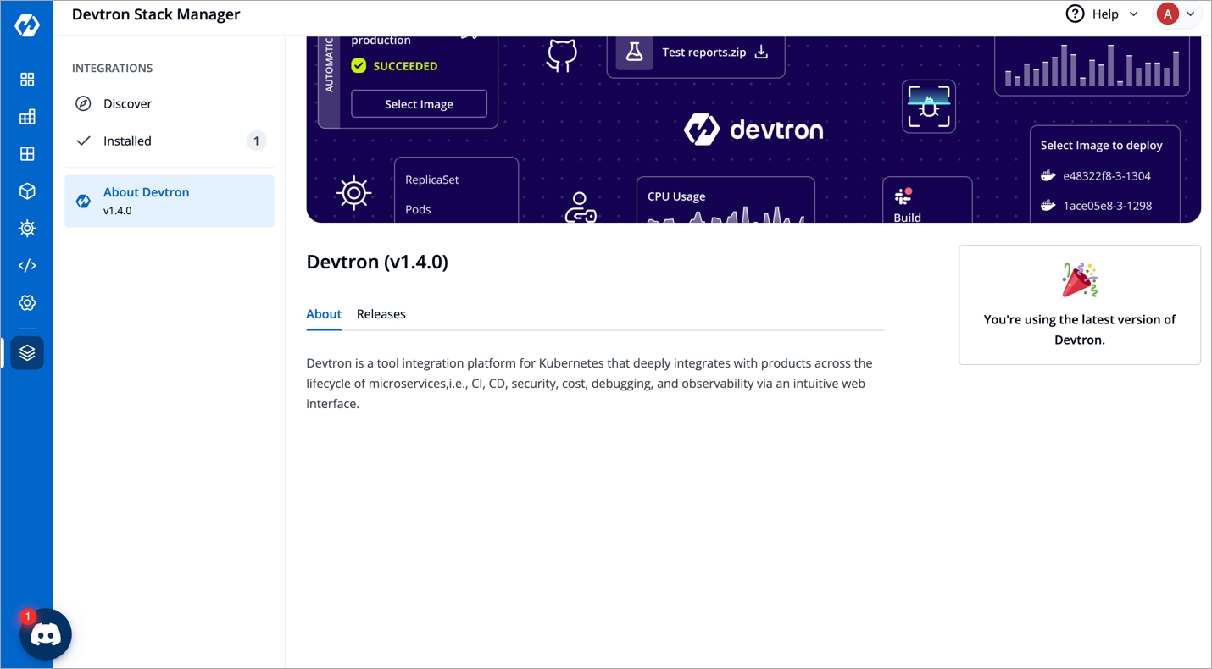Screen dimensions: 1212x669
Task: Open the Applications grid icon in sidebar
Action: point(27,80)
